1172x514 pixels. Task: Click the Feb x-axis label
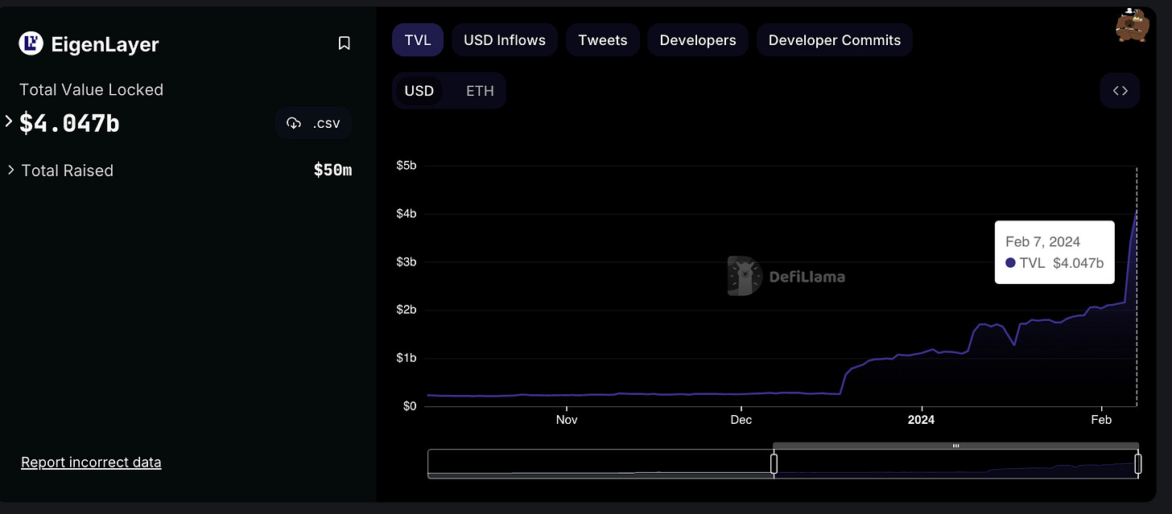1100,420
